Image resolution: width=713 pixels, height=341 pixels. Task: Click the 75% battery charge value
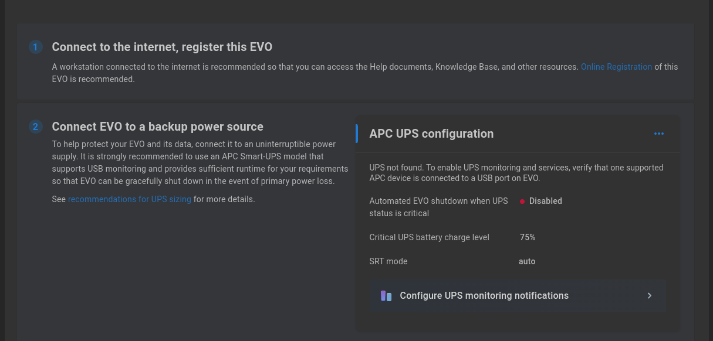[x=528, y=237]
